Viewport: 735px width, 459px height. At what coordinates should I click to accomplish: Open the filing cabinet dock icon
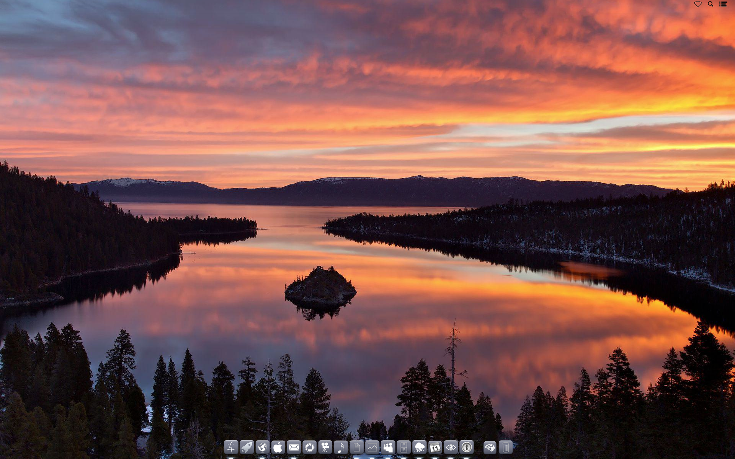point(403,447)
